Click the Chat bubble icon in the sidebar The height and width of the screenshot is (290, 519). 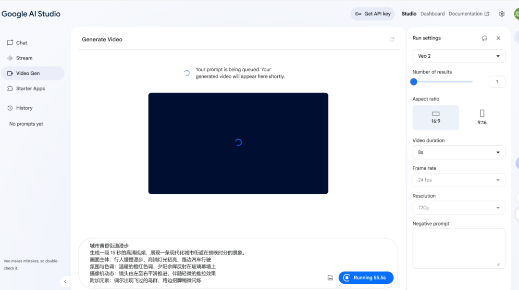[10, 43]
